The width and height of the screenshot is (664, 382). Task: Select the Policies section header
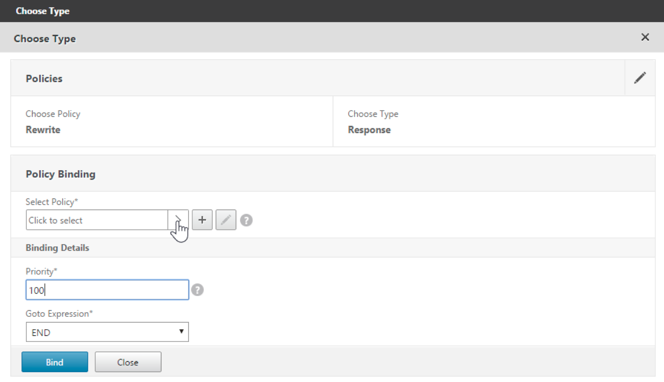44,79
